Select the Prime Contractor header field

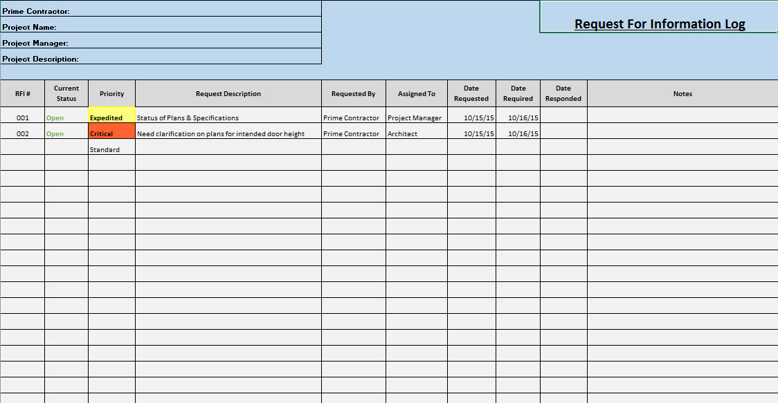[x=161, y=8]
